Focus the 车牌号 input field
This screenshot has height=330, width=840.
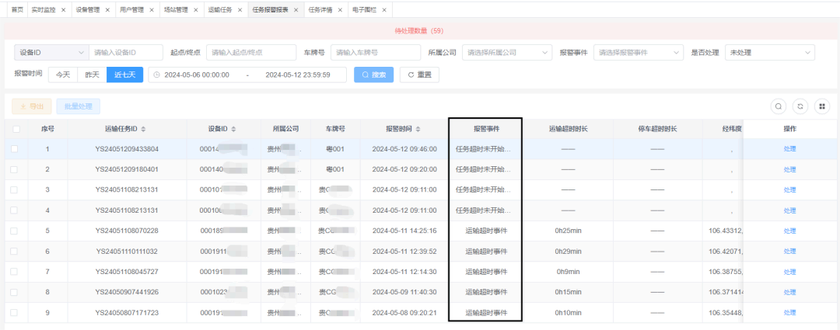376,53
